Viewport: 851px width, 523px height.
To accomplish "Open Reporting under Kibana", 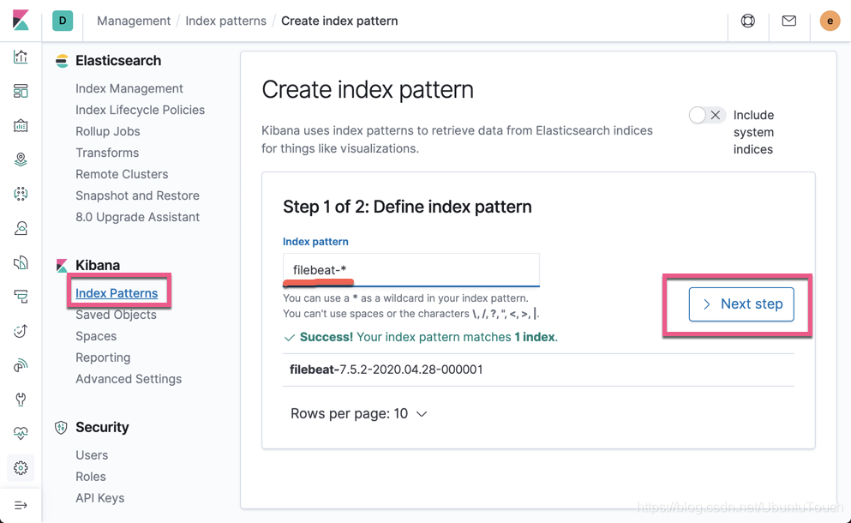I will pos(103,358).
